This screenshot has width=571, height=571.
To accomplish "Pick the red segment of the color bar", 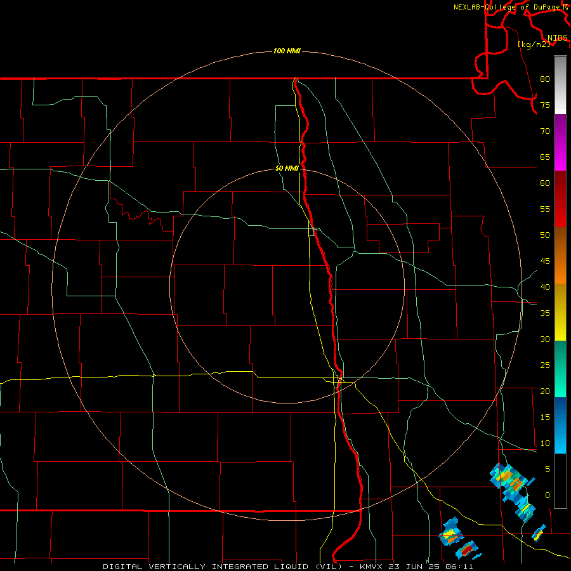I will 560,199.
